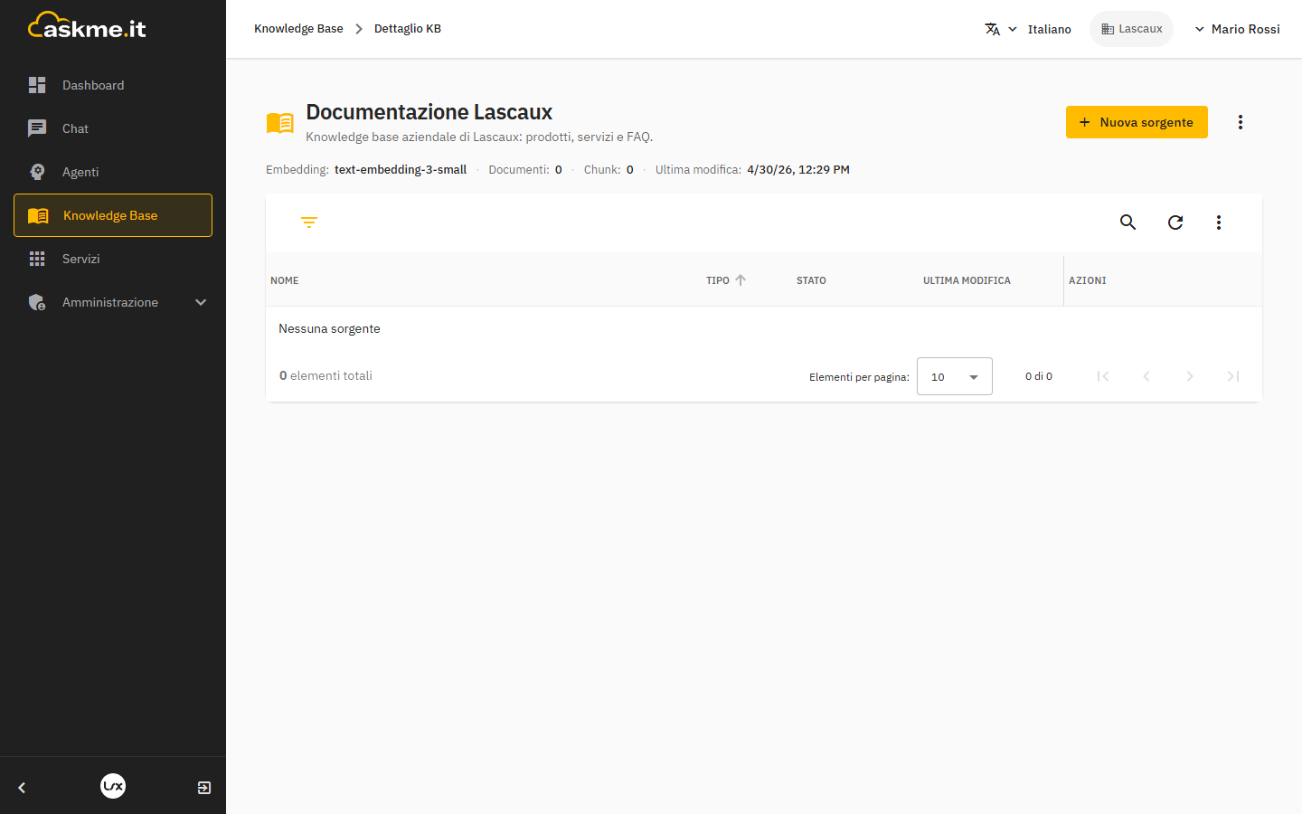Open the Chat section
1302x814 pixels.
point(113,128)
